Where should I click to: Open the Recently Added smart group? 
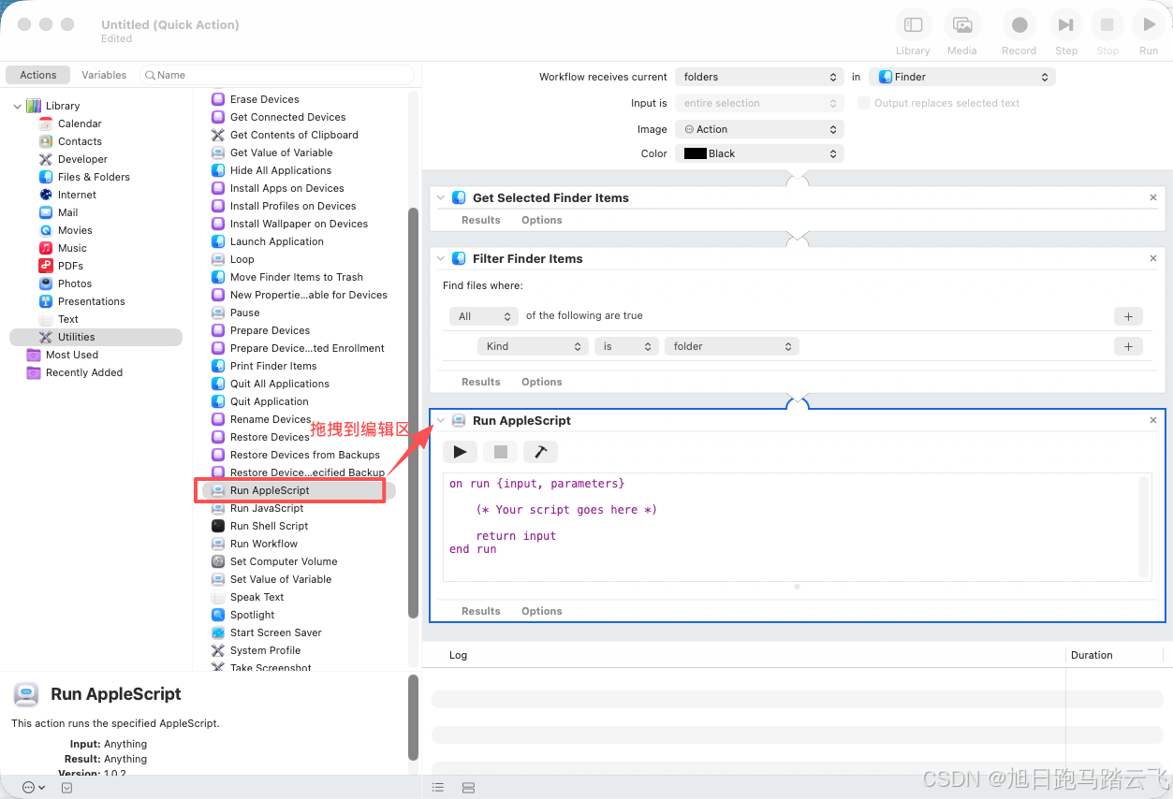(84, 372)
